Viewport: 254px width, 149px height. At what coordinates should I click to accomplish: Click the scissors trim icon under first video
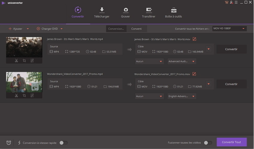tap(16, 60)
